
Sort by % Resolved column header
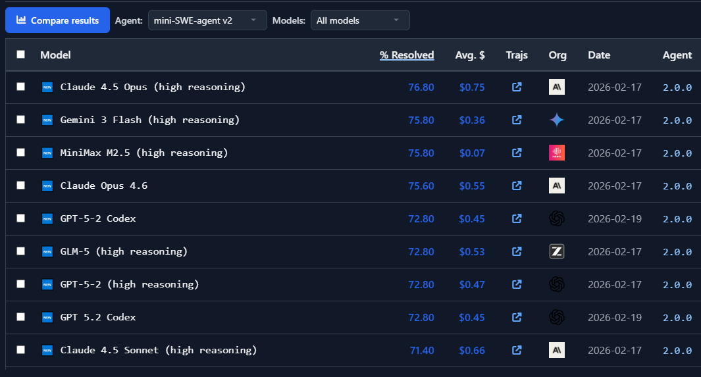pyautogui.click(x=407, y=55)
